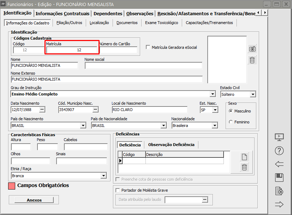Open Data Nascimento date picker button
The width and height of the screenshot is (292, 215).
coord(42,110)
